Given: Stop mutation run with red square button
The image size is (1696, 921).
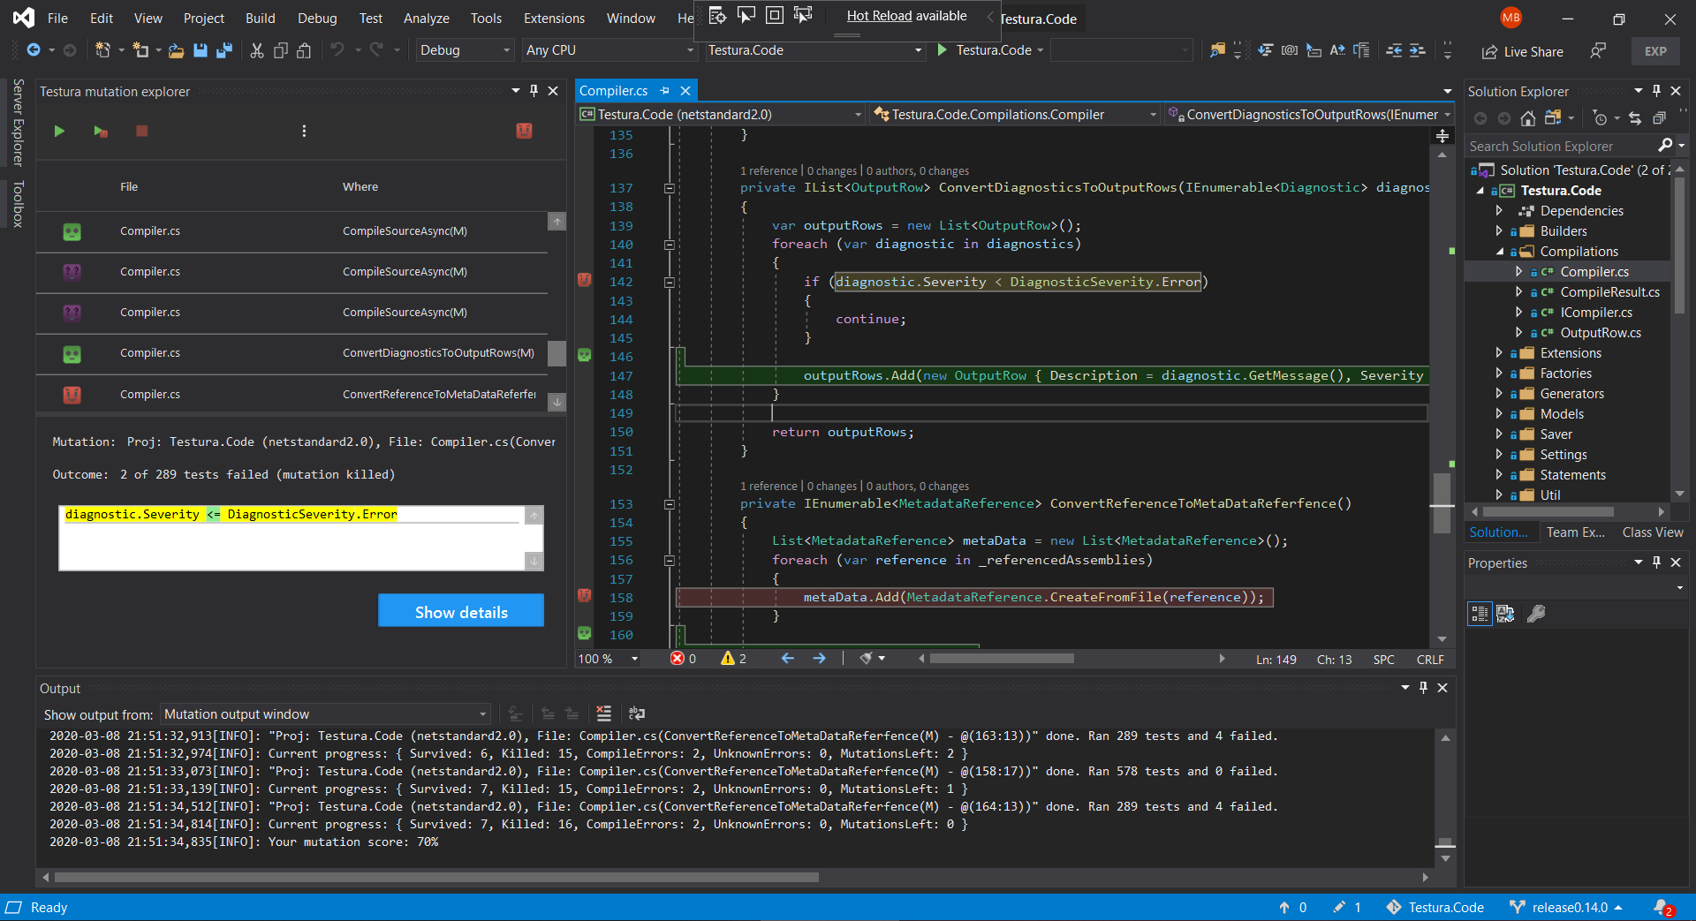Looking at the screenshot, I should tap(141, 131).
